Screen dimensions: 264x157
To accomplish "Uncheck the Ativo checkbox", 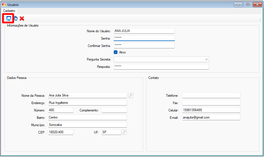I will coord(116,52).
